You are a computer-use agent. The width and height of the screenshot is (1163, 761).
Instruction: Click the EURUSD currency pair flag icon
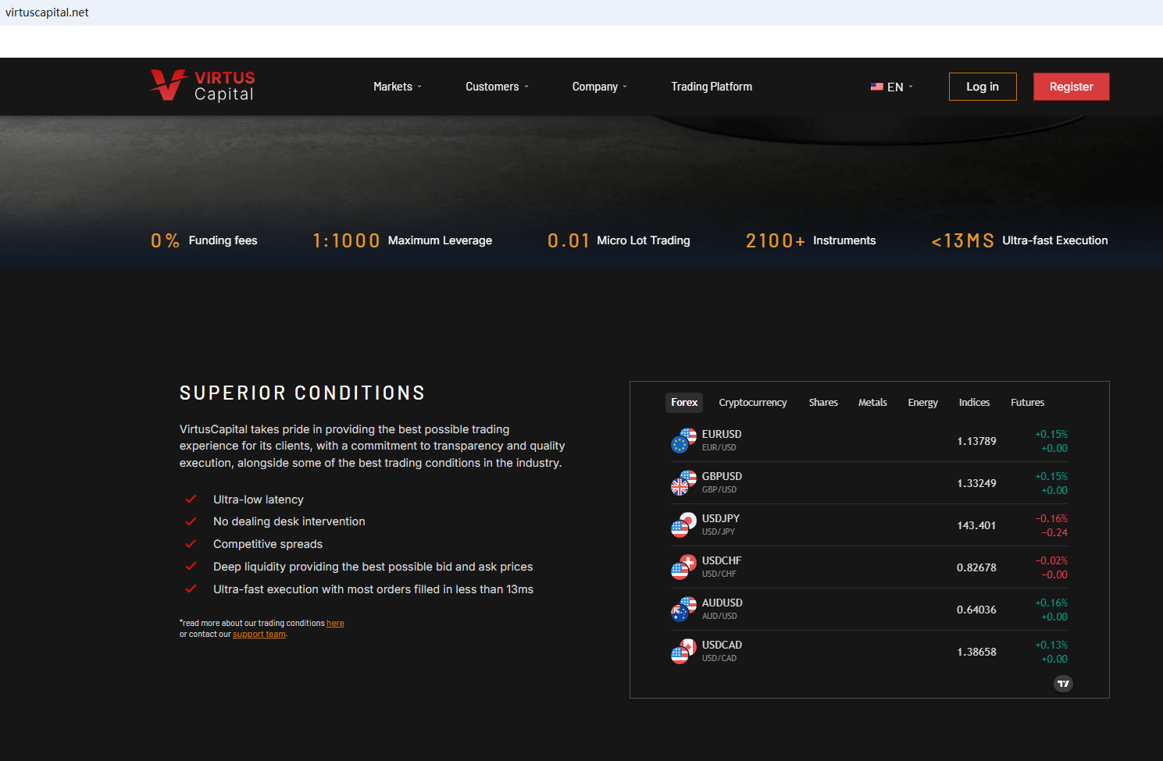pos(683,440)
